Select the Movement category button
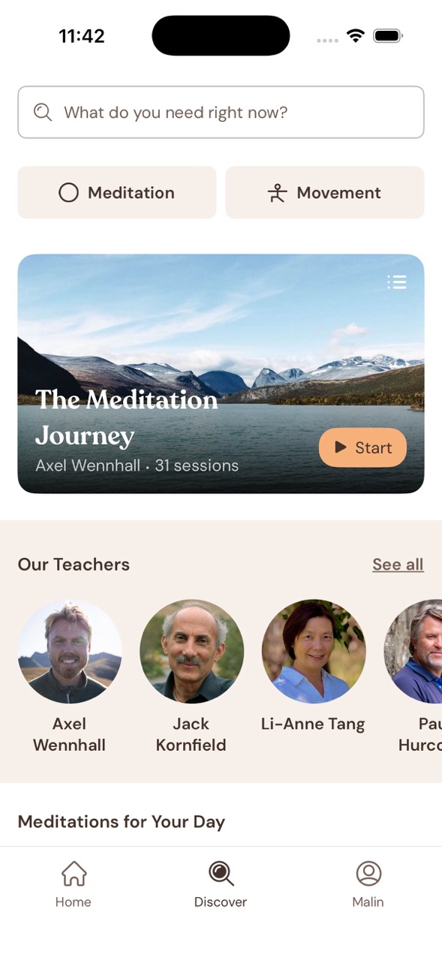This screenshot has height=961, width=442. point(325,193)
